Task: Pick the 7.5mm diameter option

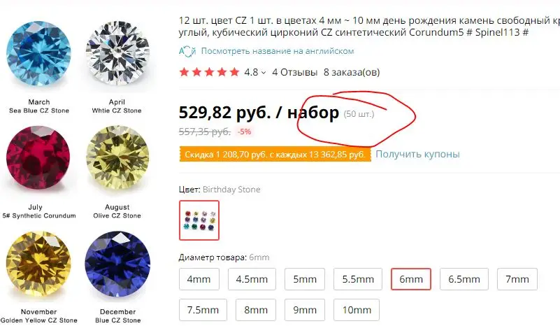Action: [203, 310]
